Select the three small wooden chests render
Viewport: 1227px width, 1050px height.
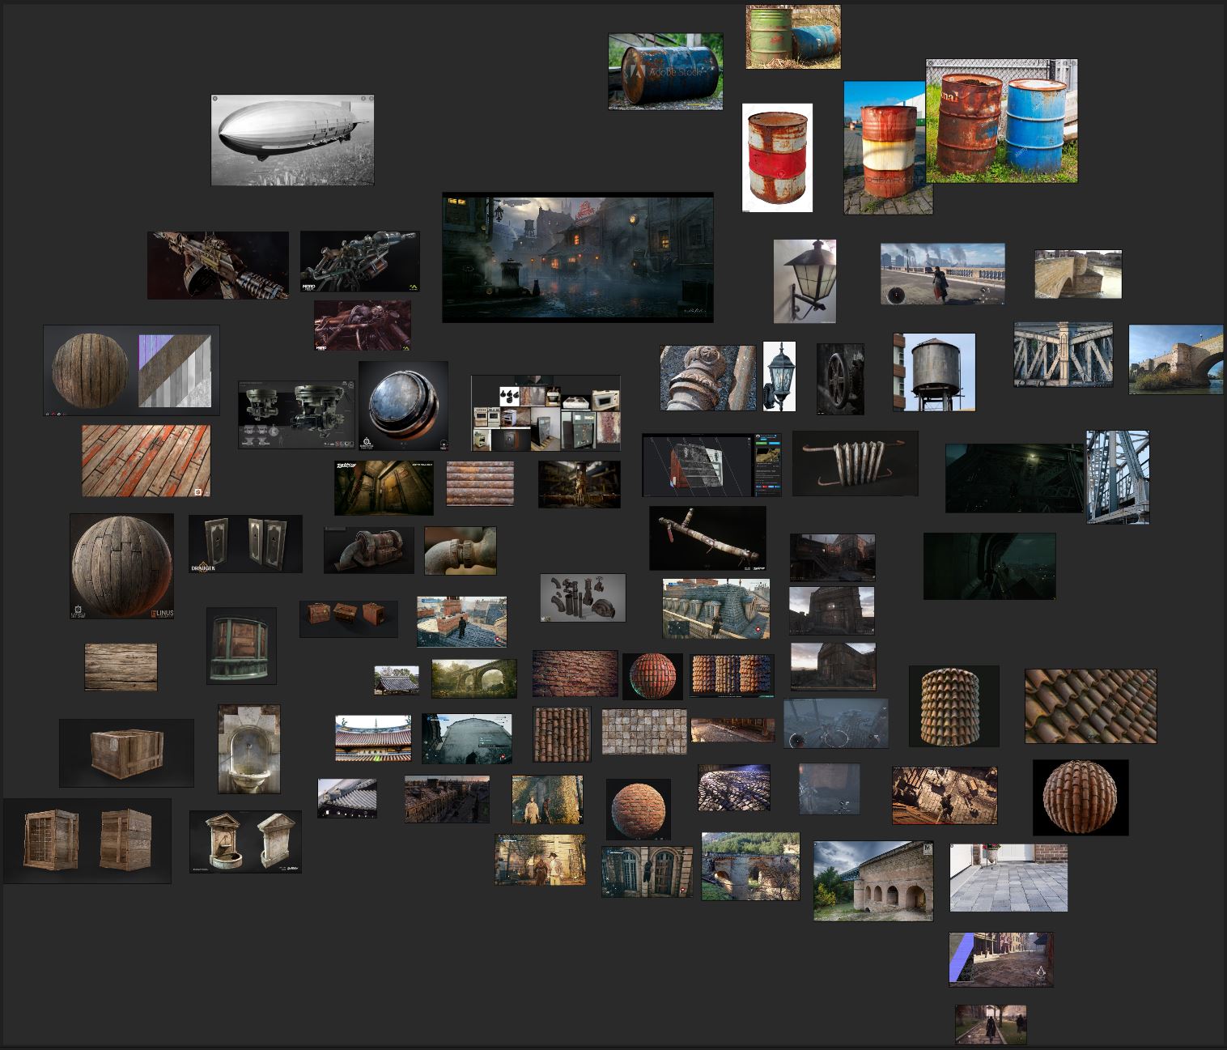pyautogui.click(x=349, y=619)
